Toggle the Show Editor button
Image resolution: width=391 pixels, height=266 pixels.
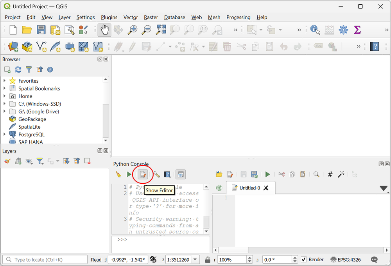(143, 174)
